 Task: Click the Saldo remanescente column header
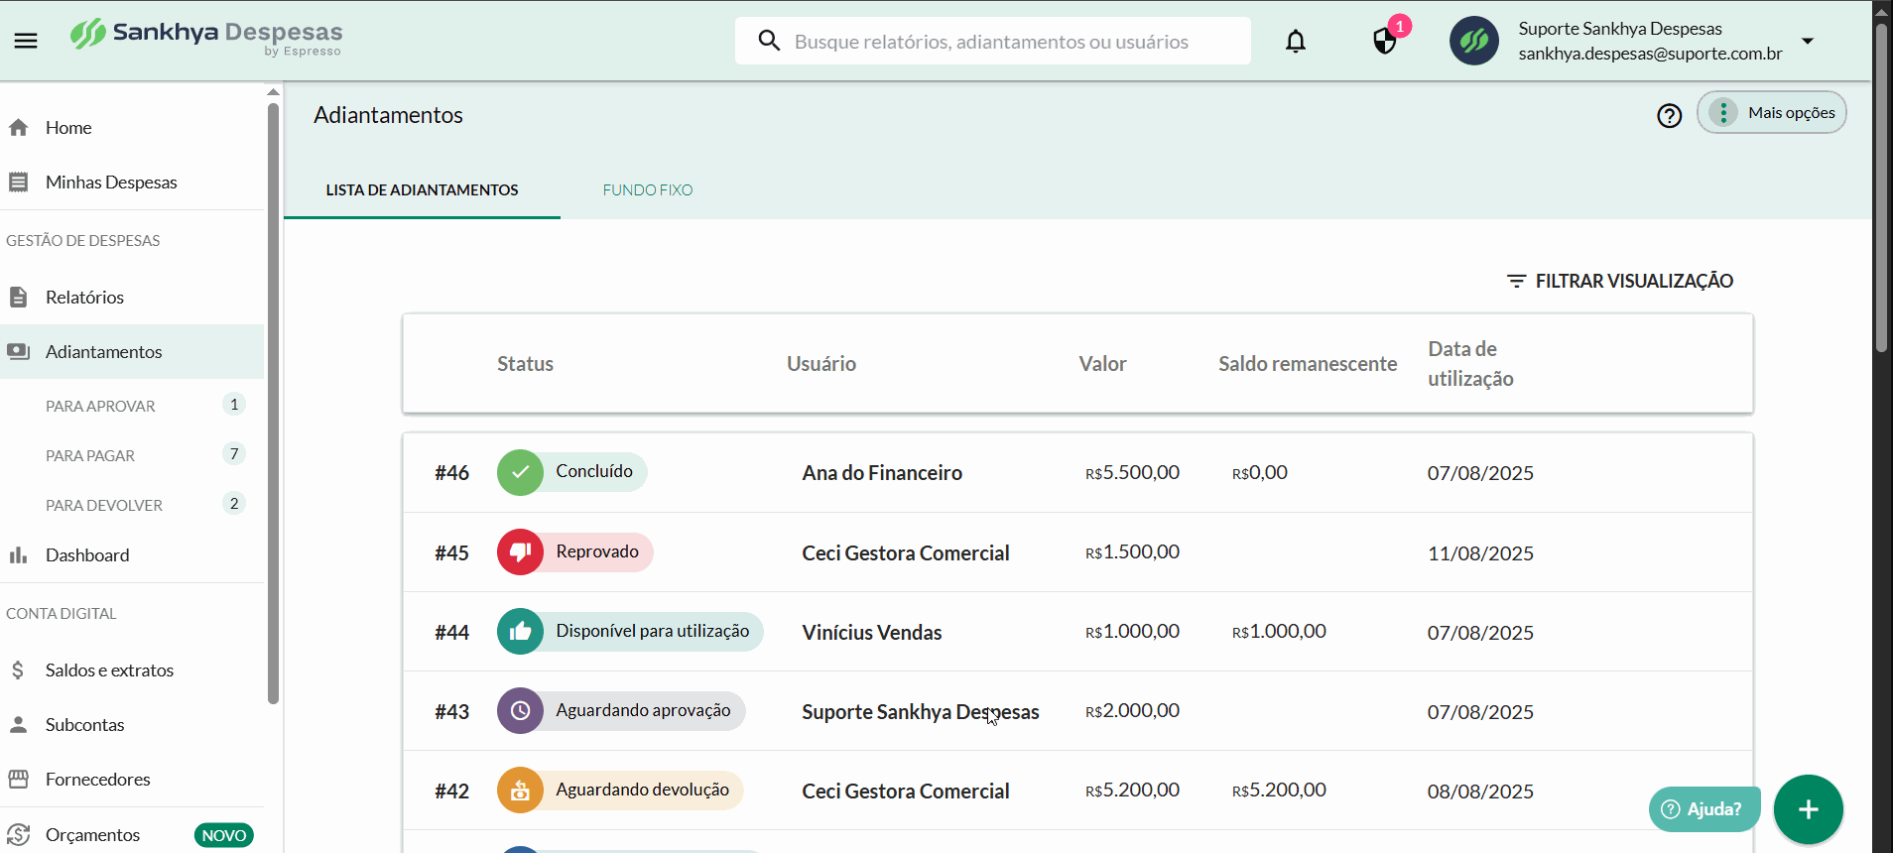click(1308, 364)
